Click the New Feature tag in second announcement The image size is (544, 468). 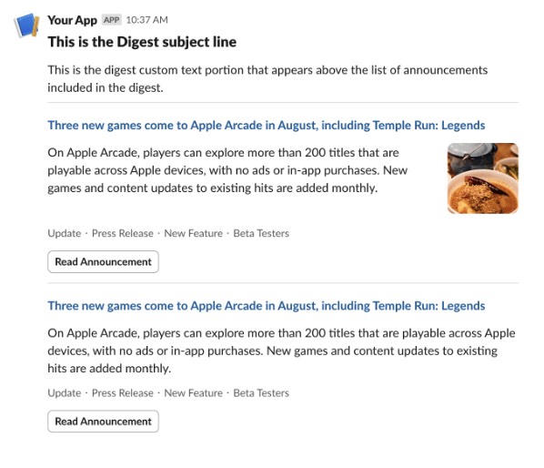[x=193, y=393]
